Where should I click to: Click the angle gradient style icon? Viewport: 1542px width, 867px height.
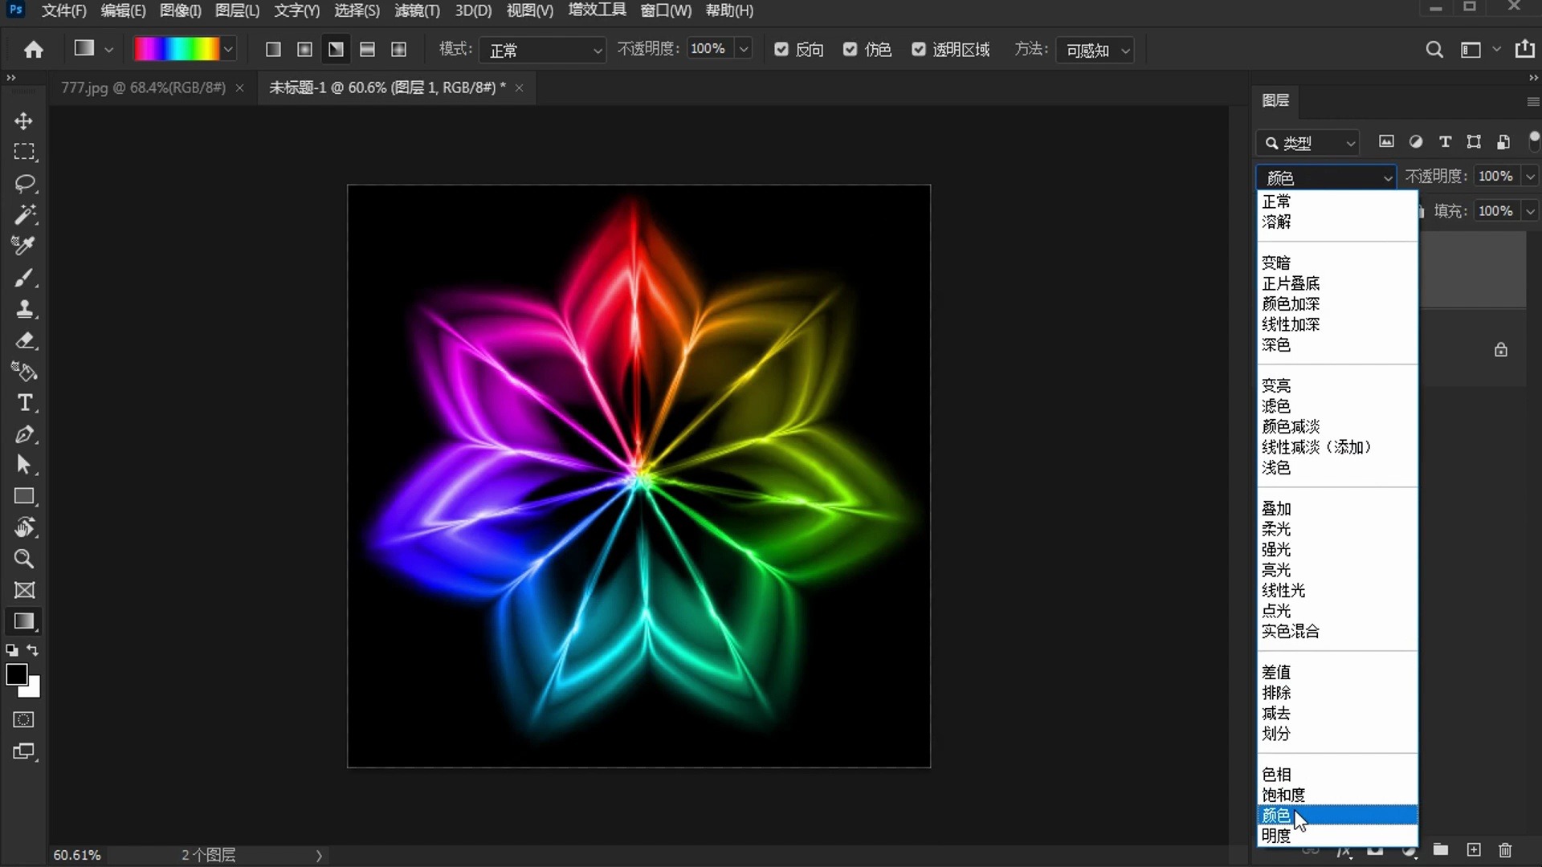click(336, 50)
